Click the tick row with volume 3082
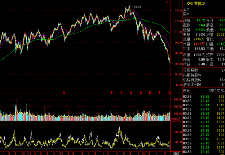225x155 pixels. [x=204, y=143]
